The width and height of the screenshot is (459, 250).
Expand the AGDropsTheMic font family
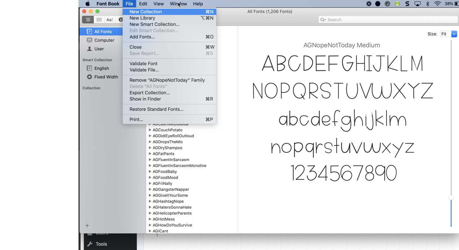pos(150,142)
